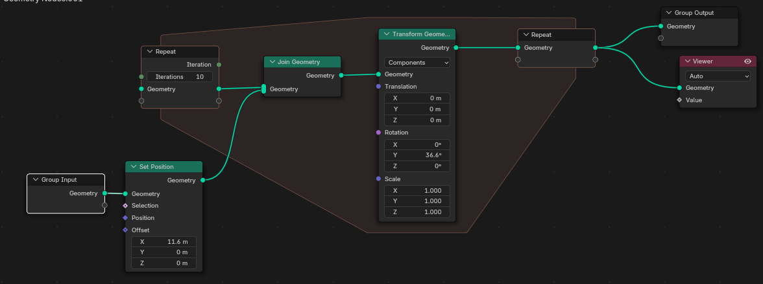Collapse the Group Output node
Image resolution: width=763 pixels, height=284 pixels.
pyautogui.click(x=669, y=13)
